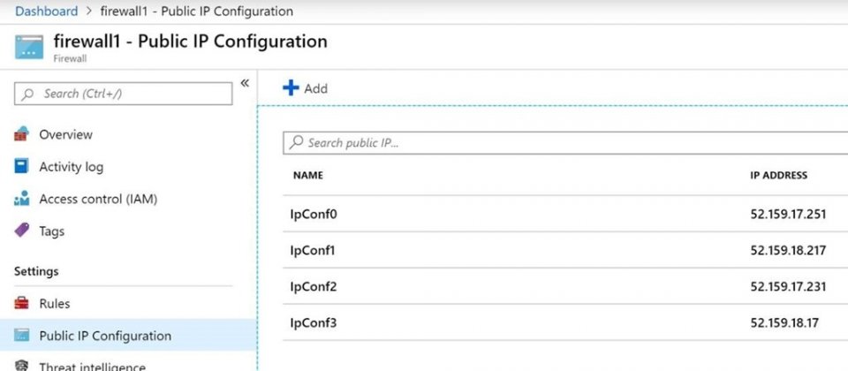Click the Activity log book icon

[21, 166]
